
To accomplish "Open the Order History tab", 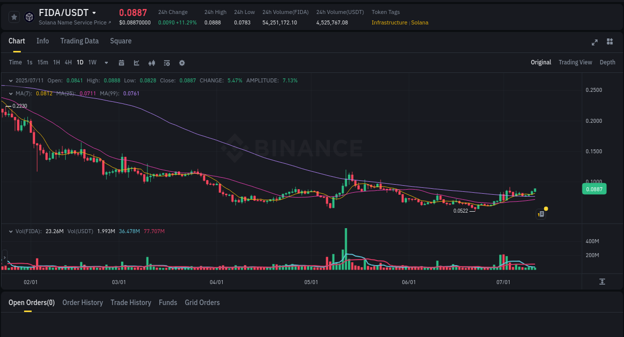I will [82, 303].
